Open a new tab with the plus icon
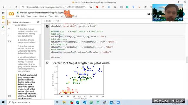 [x=3, y=33]
